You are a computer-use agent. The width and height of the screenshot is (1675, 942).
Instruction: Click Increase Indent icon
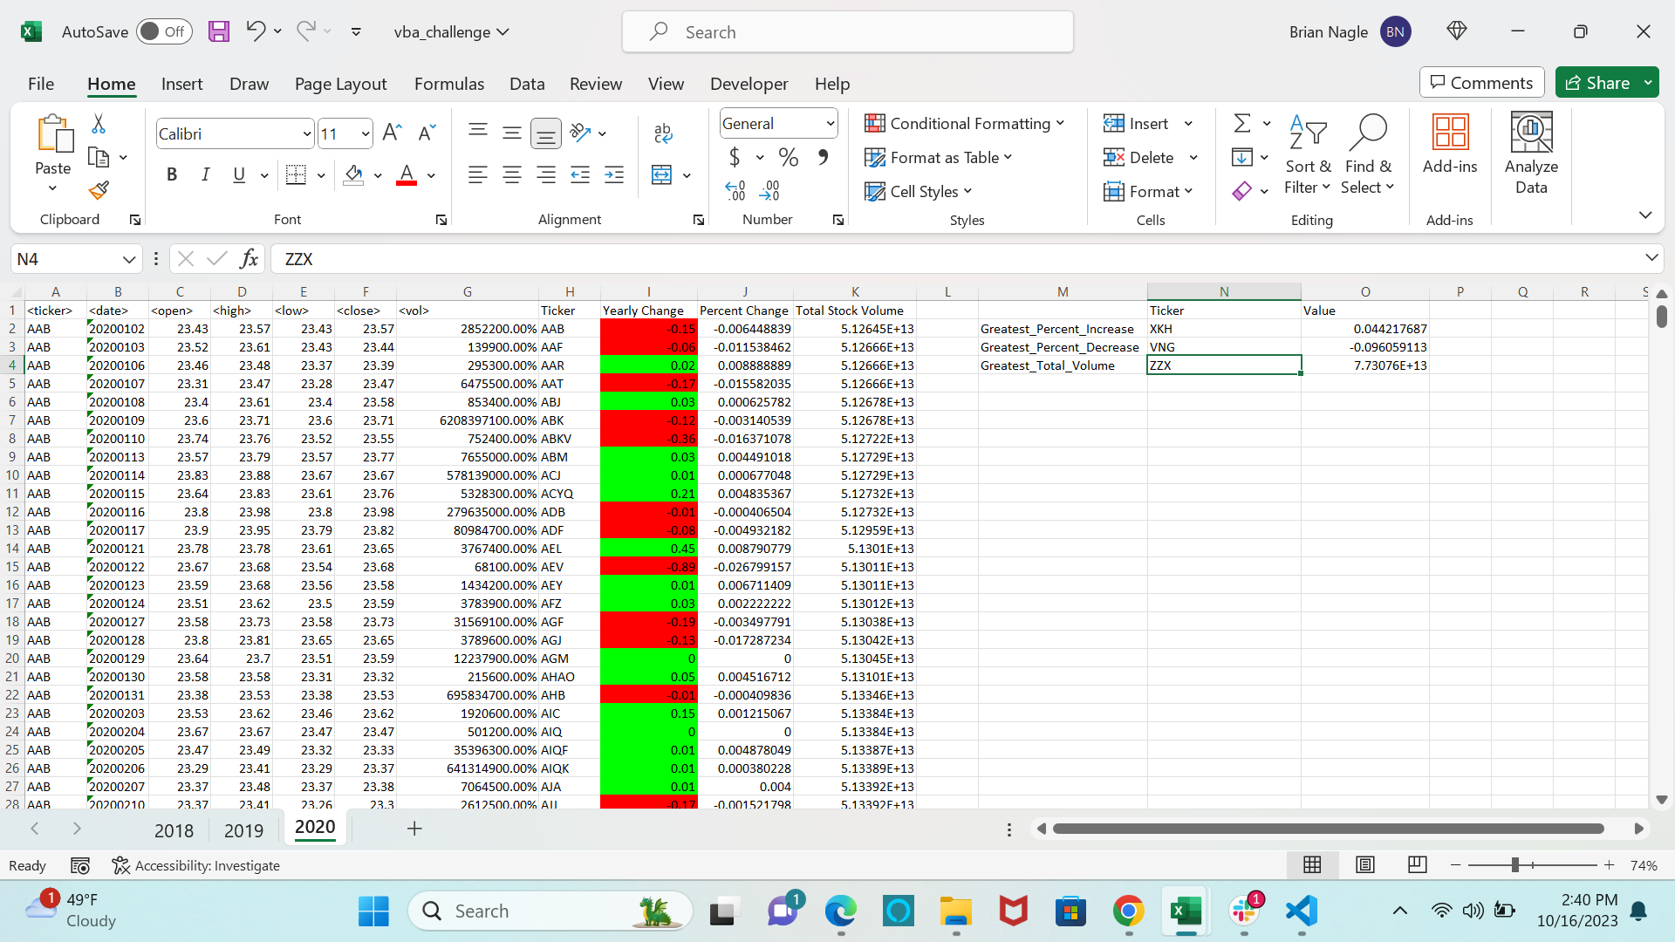click(x=614, y=174)
